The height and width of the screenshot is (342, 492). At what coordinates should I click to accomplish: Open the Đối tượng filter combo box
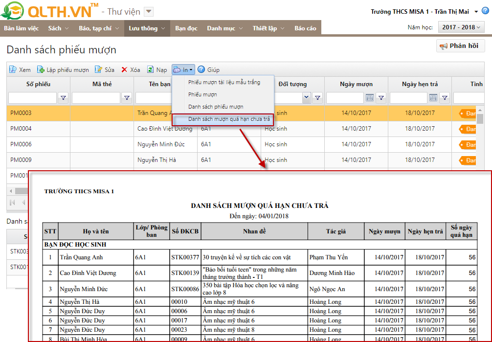click(x=307, y=98)
